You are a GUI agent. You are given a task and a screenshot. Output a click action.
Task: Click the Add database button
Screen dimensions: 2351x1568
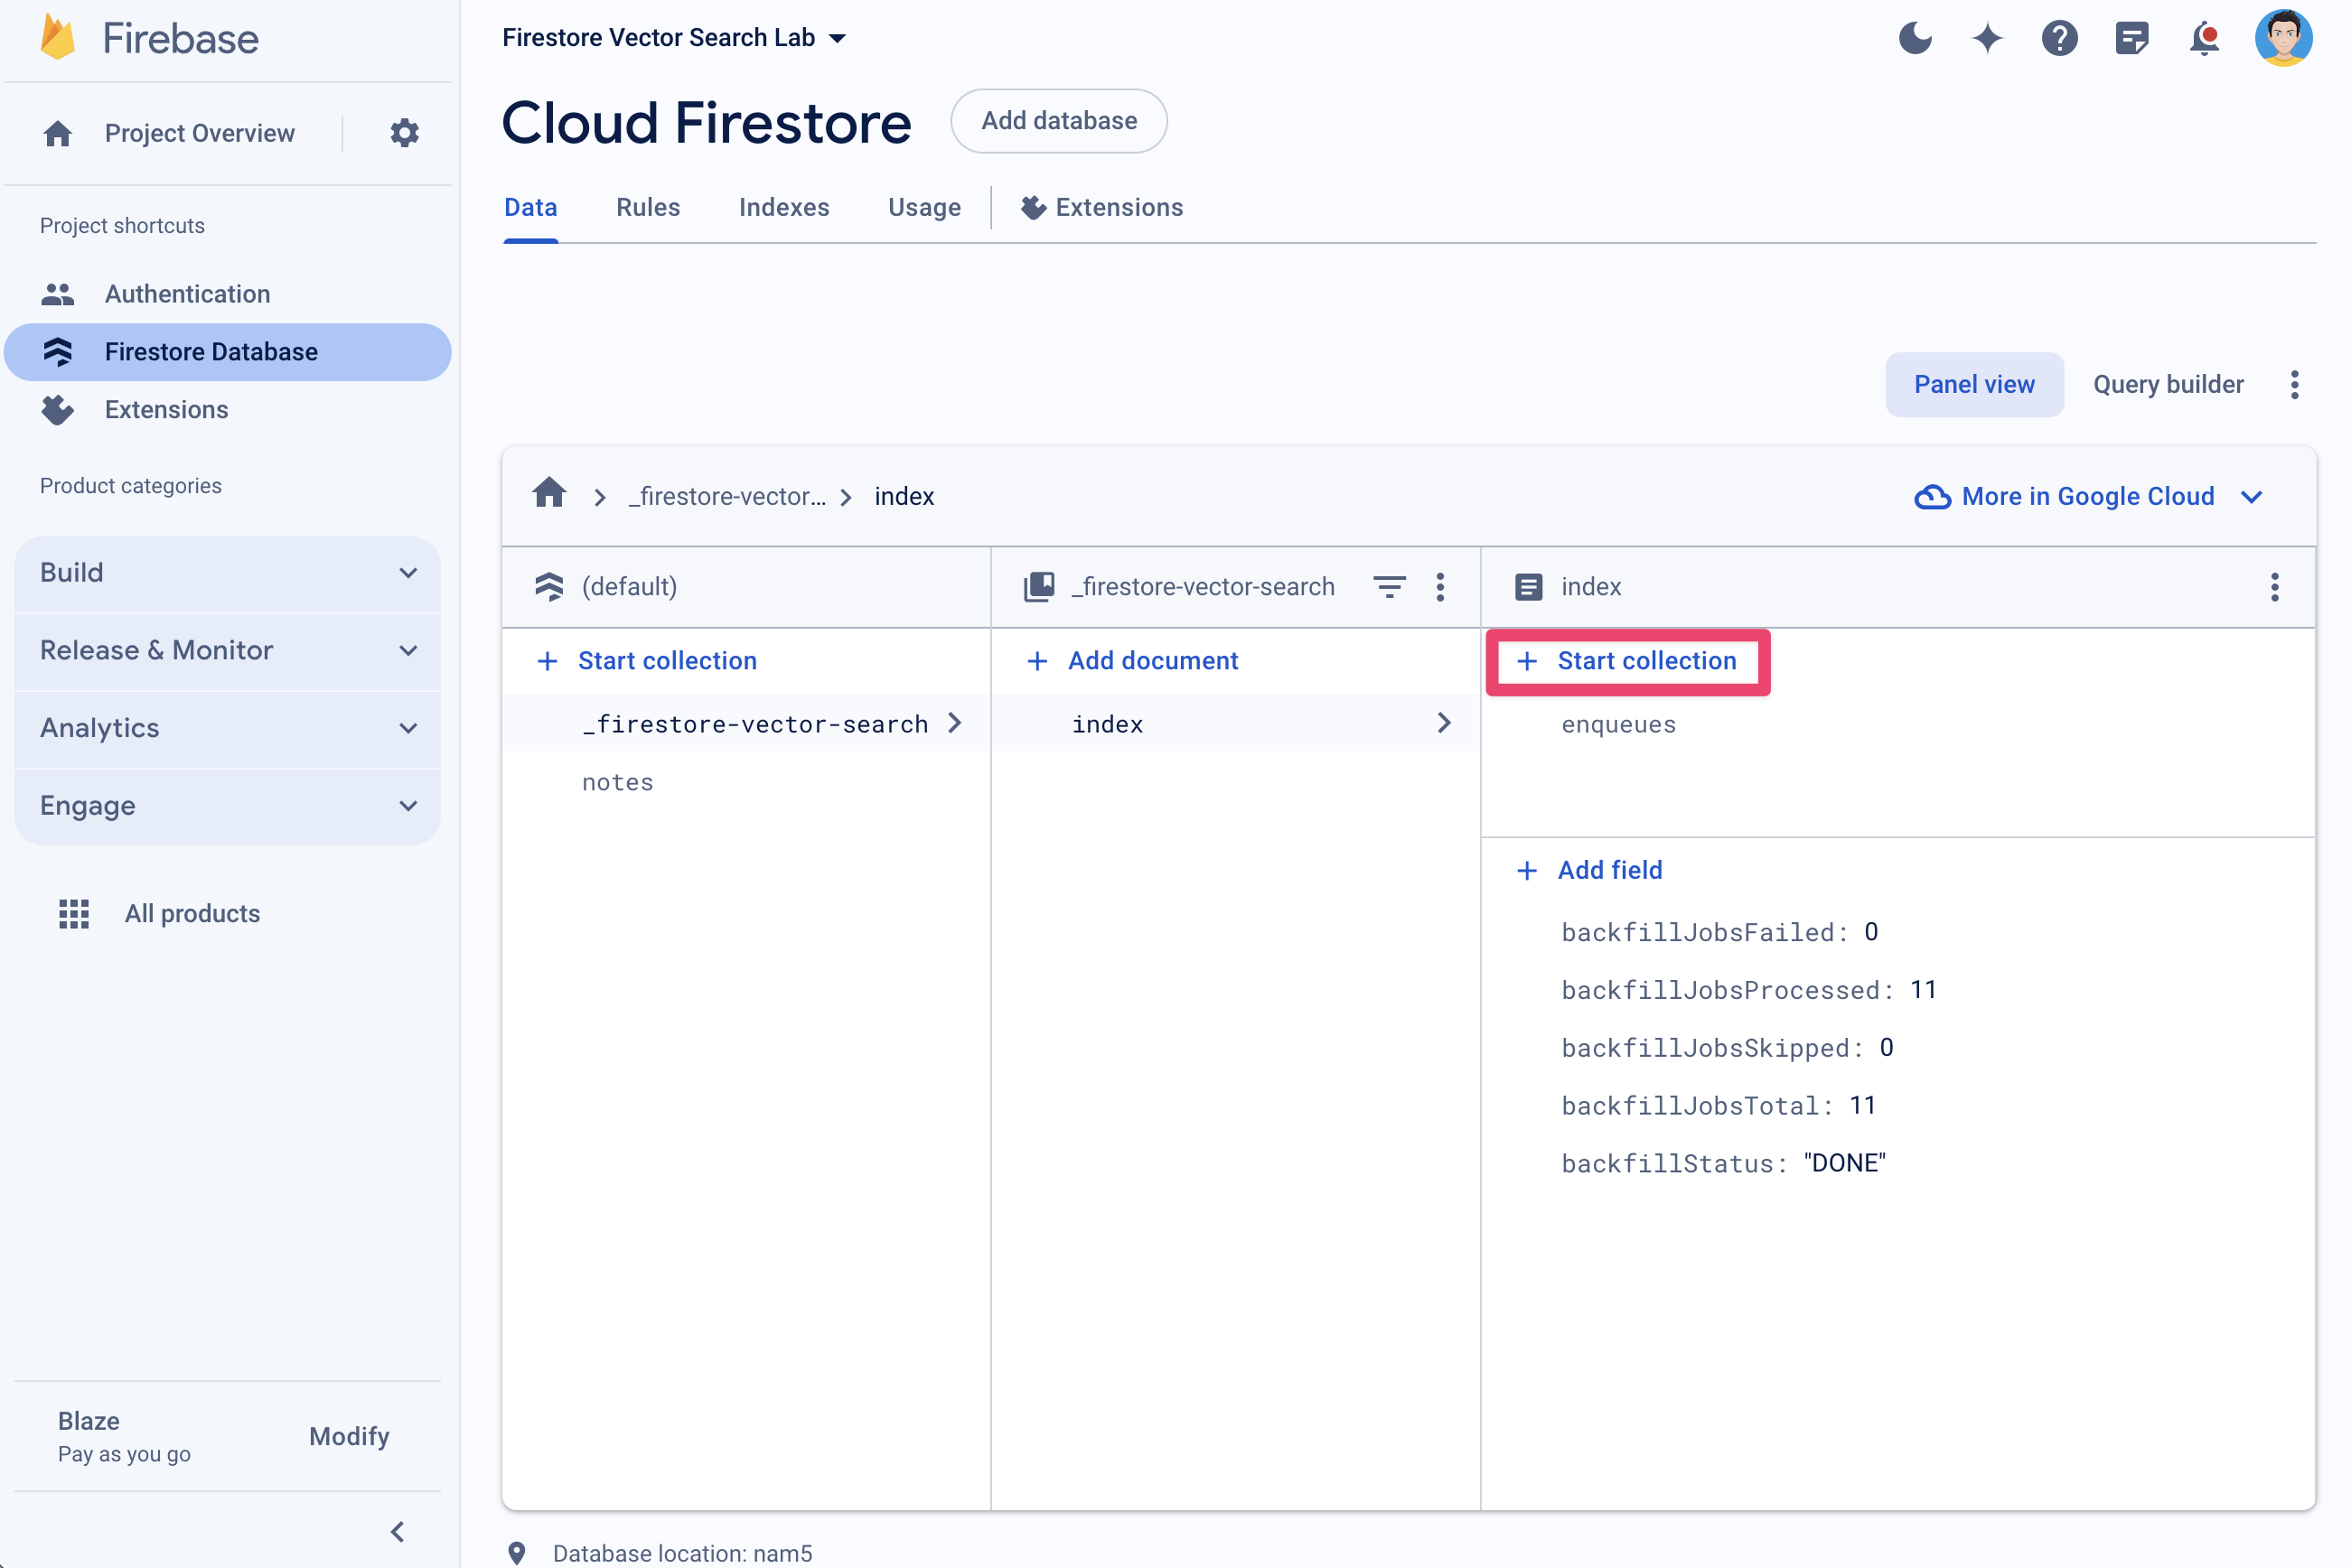[x=1059, y=121]
